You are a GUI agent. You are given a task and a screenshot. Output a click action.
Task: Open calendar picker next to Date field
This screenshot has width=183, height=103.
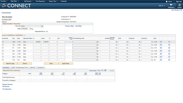31,29
